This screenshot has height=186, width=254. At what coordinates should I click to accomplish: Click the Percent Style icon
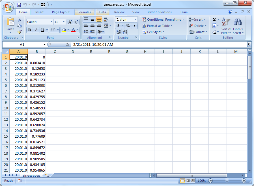click(x=128, y=26)
